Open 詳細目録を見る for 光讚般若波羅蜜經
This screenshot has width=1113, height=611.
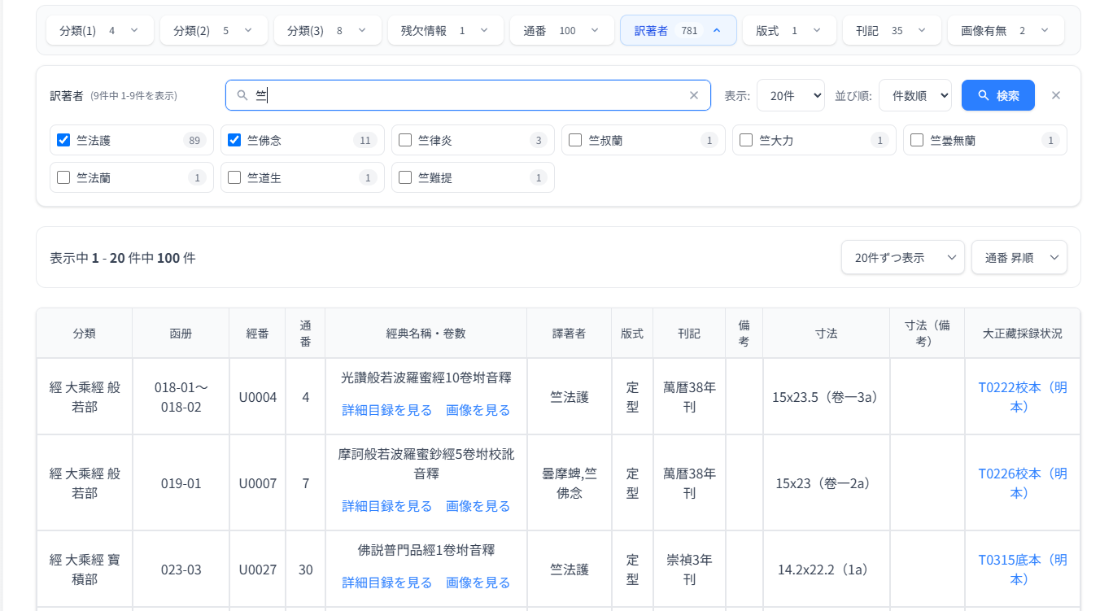point(387,410)
